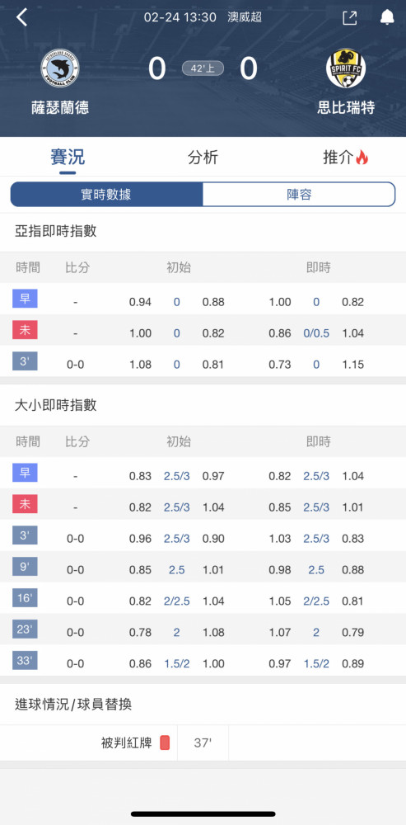Click the 進球情況/球員替換 heading
Viewport: 406px width, 825px height.
tap(73, 705)
